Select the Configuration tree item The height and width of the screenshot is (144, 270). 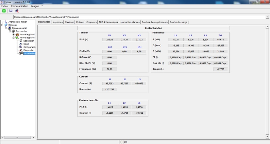[29, 47]
